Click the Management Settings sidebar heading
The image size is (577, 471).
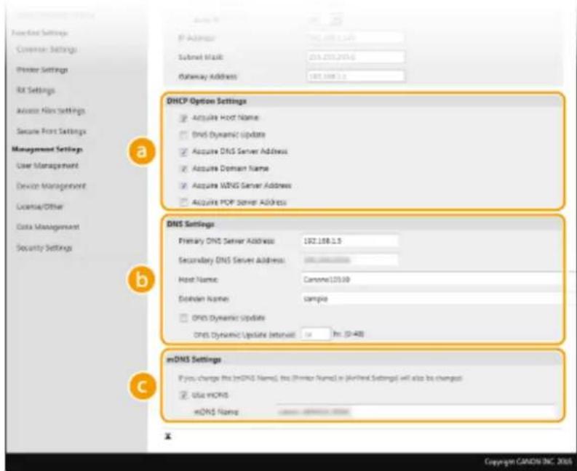47,149
